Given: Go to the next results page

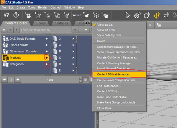Looking at the screenshot, I should click(x=18, y=79).
